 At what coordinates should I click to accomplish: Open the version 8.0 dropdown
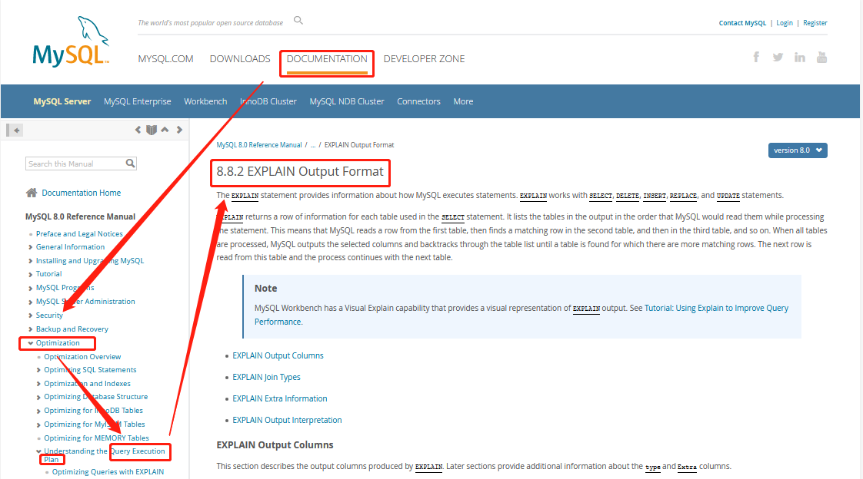coord(798,150)
